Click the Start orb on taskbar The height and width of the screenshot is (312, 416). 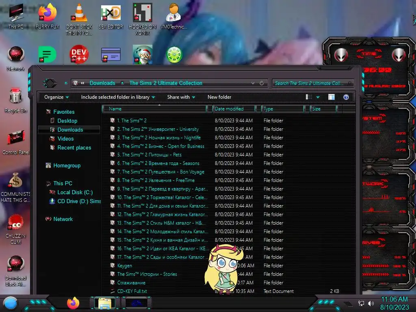(x=11, y=303)
